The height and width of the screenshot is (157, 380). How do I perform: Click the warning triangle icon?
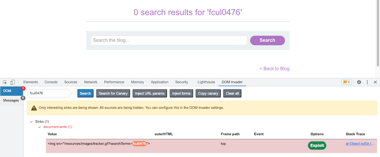click(x=34, y=108)
